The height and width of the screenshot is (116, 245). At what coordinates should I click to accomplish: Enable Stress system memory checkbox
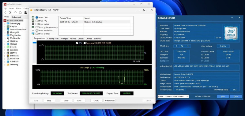(x=37, y=27)
